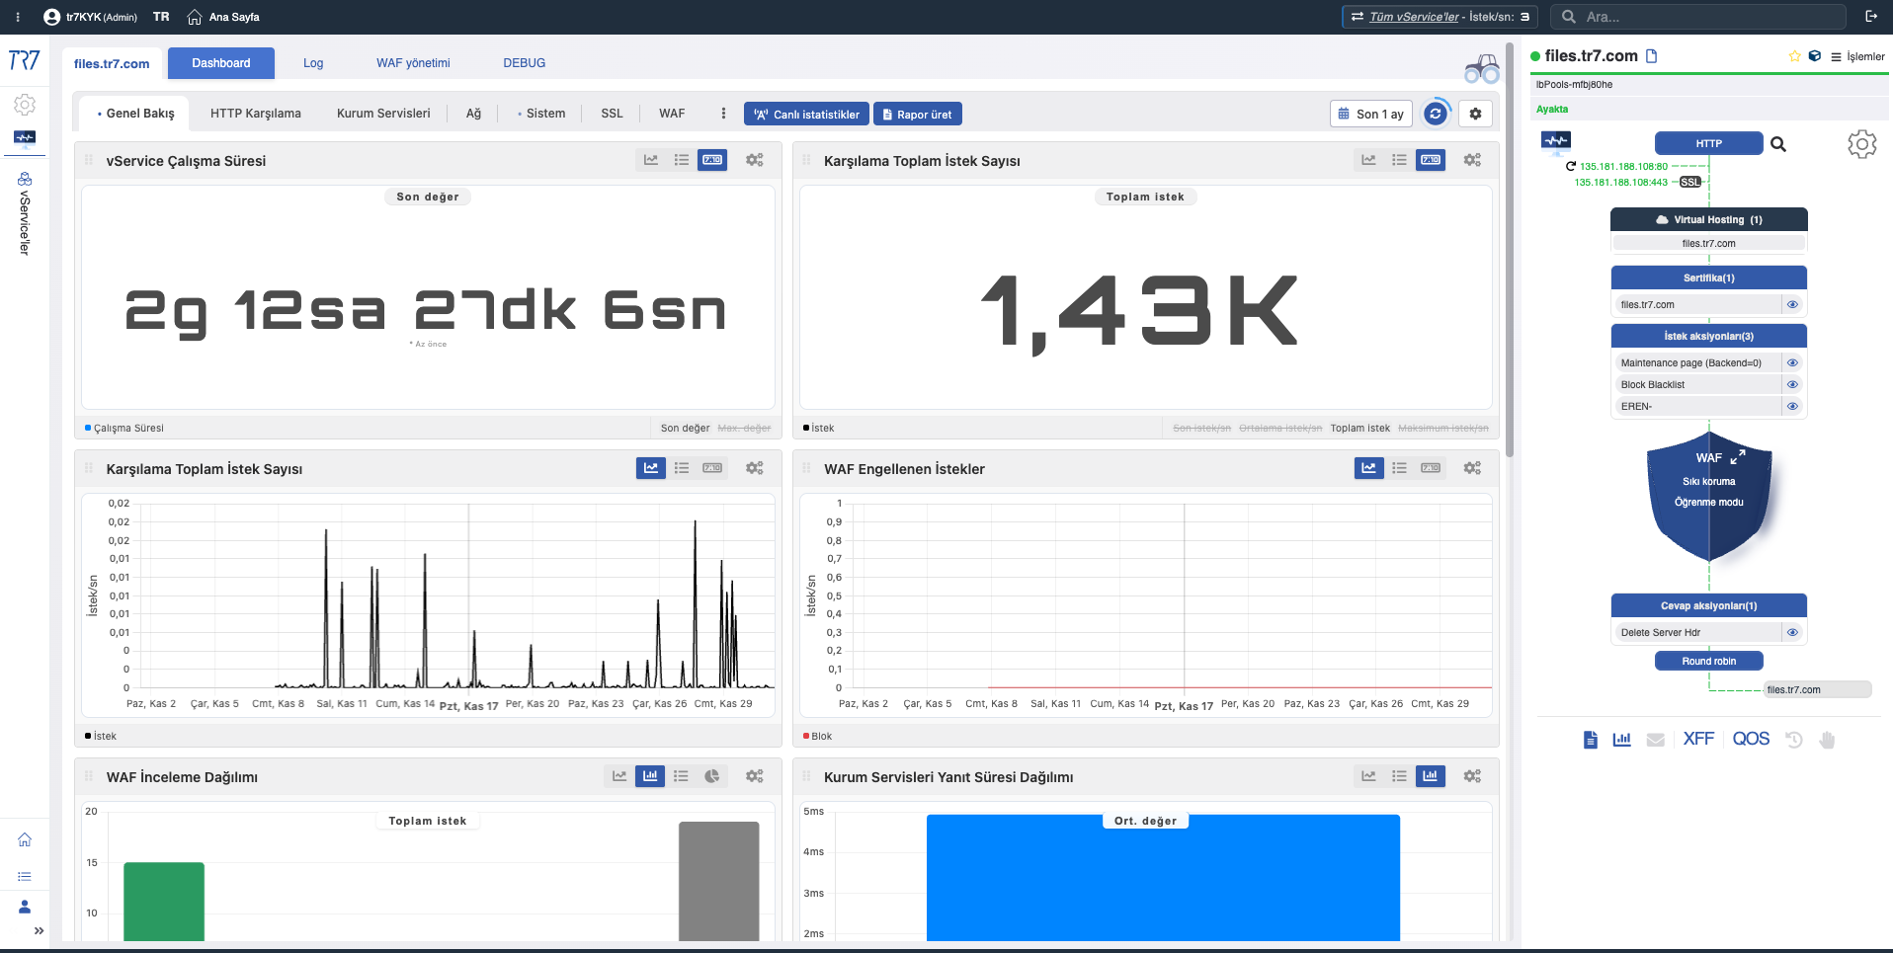Select bar chart view in WAF İnceleme Dağılımı panel
Image resolution: width=1893 pixels, height=953 pixels.
(650, 776)
